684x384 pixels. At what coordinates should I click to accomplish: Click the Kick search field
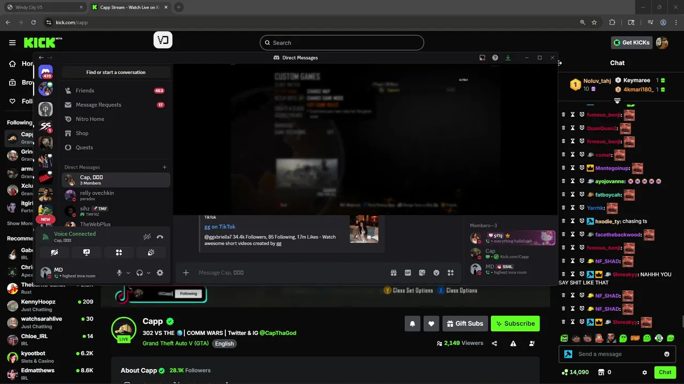[x=342, y=43]
